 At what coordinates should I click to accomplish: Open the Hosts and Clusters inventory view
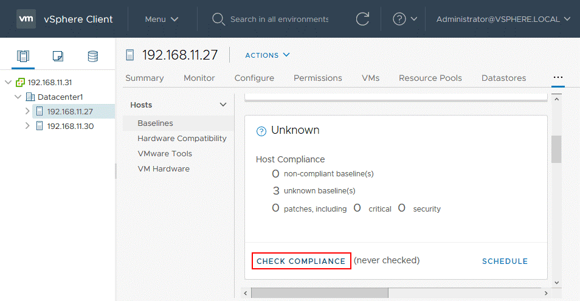[x=23, y=57]
